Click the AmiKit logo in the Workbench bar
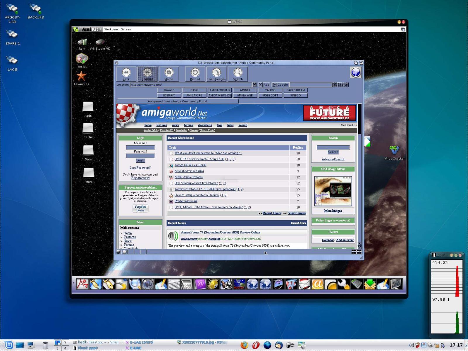This screenshot has height=351, width=468. tap(87, 29)
